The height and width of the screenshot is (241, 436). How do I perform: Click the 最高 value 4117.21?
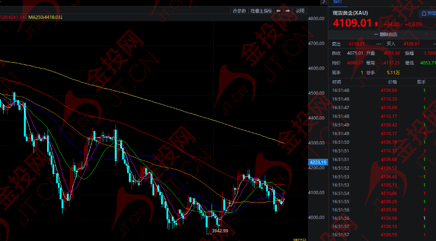point(392,63)
